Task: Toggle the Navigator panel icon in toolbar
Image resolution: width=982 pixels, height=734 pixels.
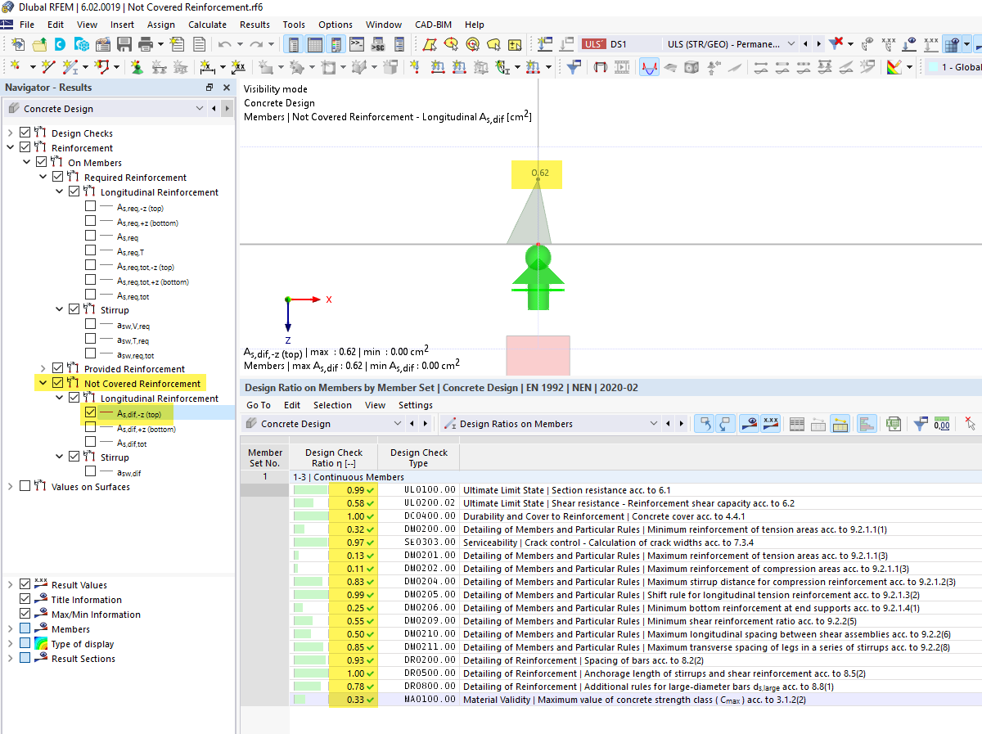Action: pyautogui.click(x=294, y=44)
